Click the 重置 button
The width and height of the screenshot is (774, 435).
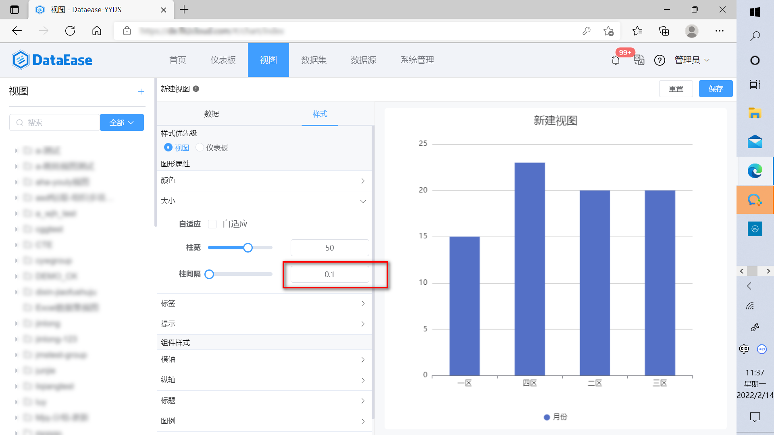[x=676, y=89]
